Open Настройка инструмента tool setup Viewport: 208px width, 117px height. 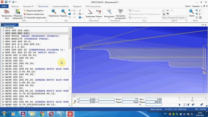tap(120, 14)
